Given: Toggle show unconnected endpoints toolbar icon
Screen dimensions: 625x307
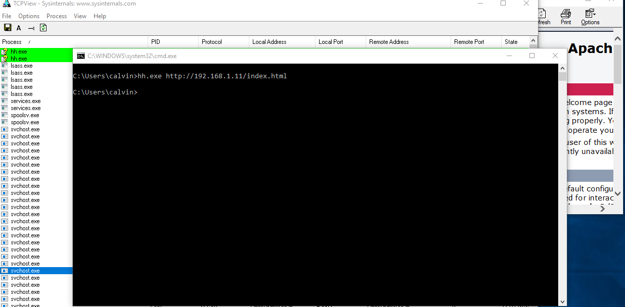Looking at the screenshot, I should [x=31, y=28].
